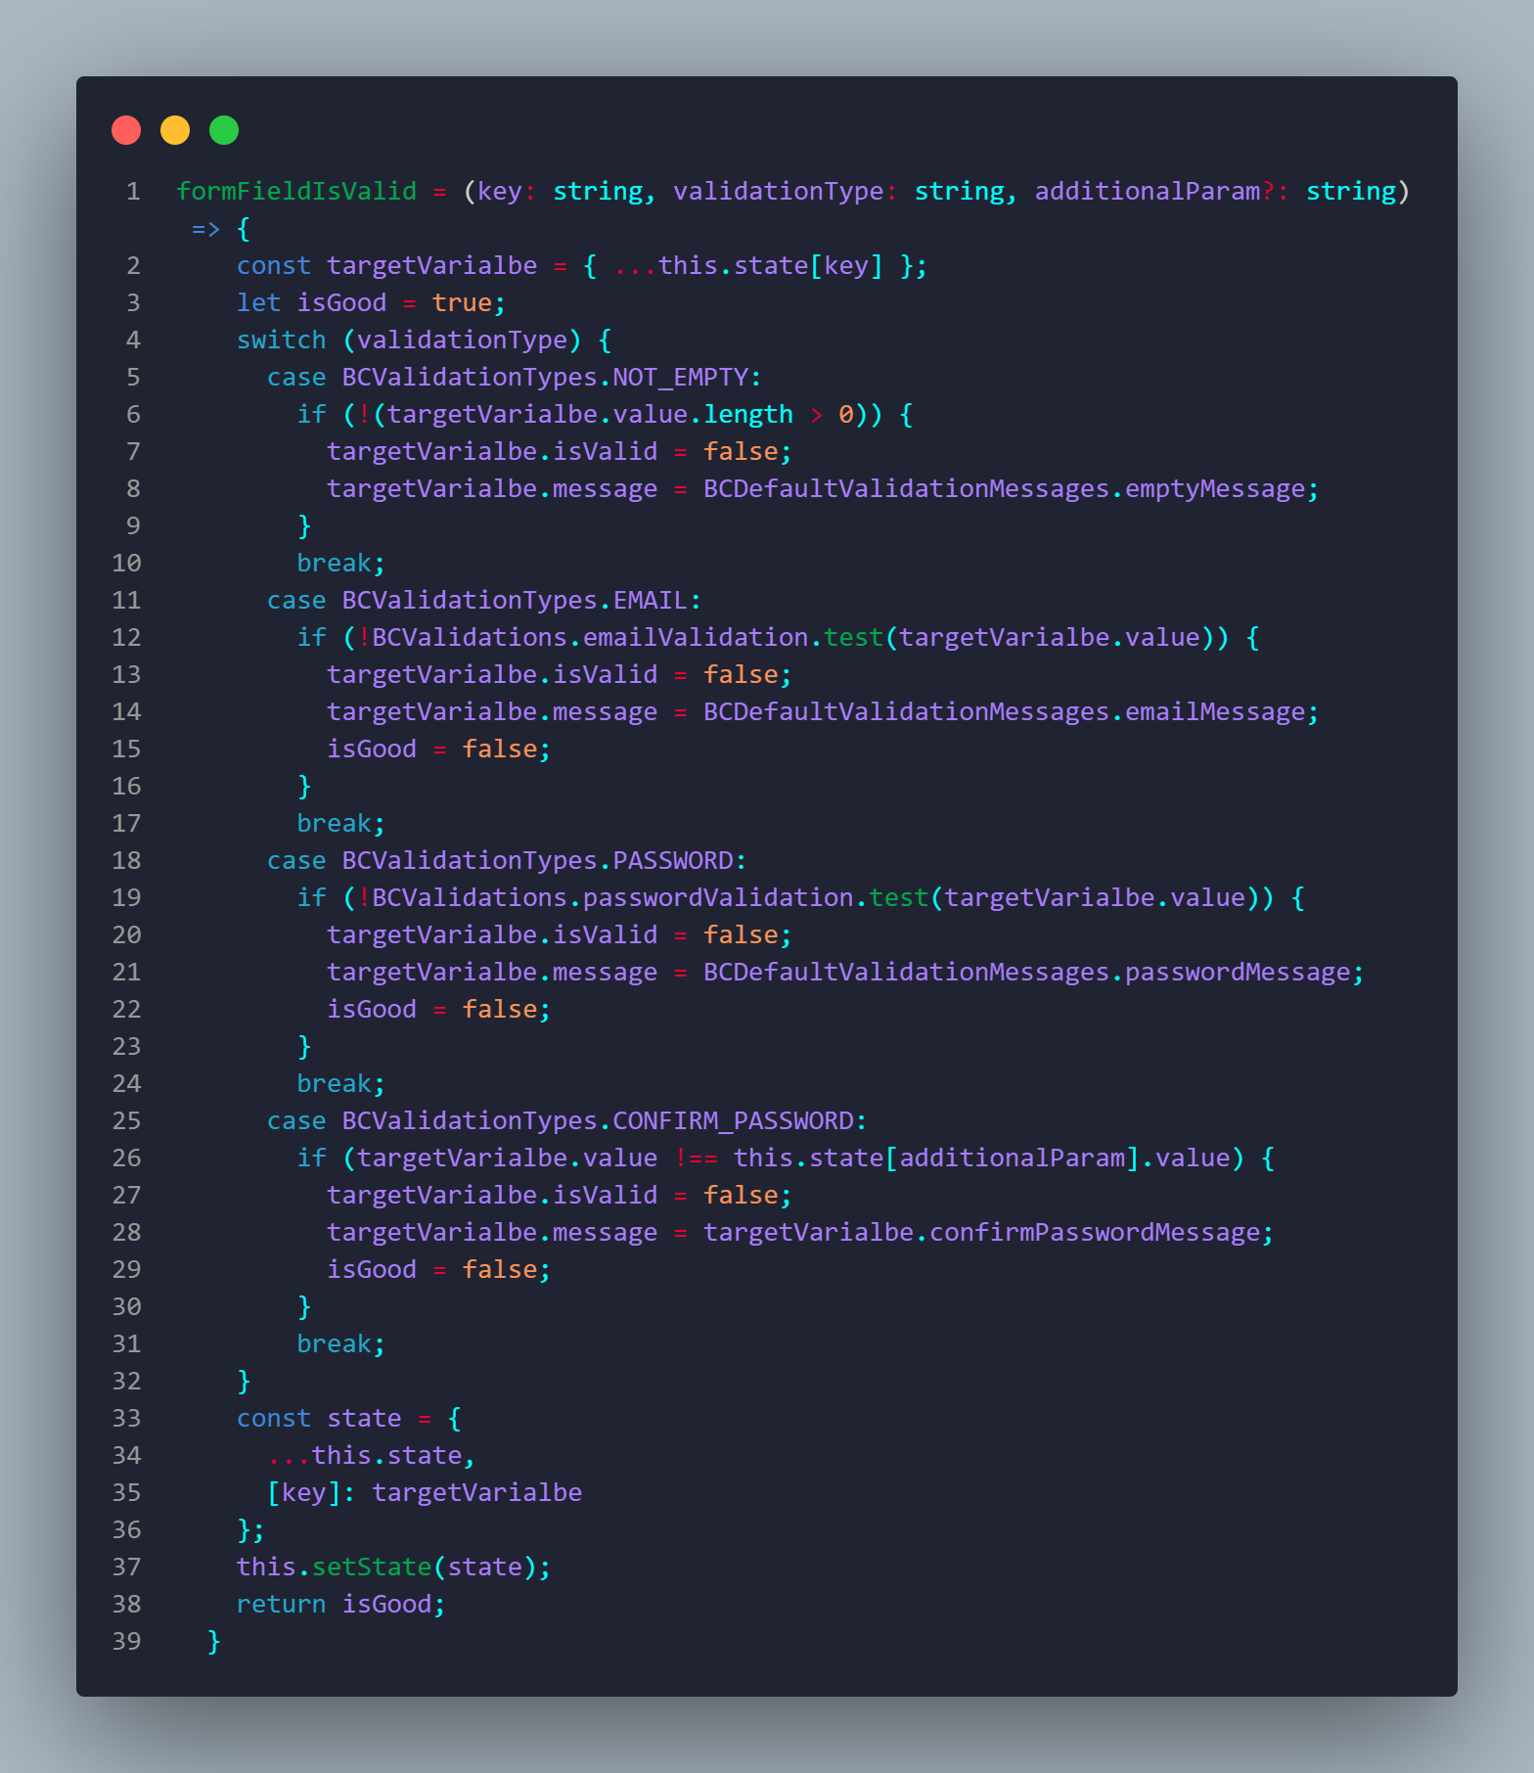1534x1773 pixels.
Task: Select passwordMessage on line 21
Action: click(1238, 972)
